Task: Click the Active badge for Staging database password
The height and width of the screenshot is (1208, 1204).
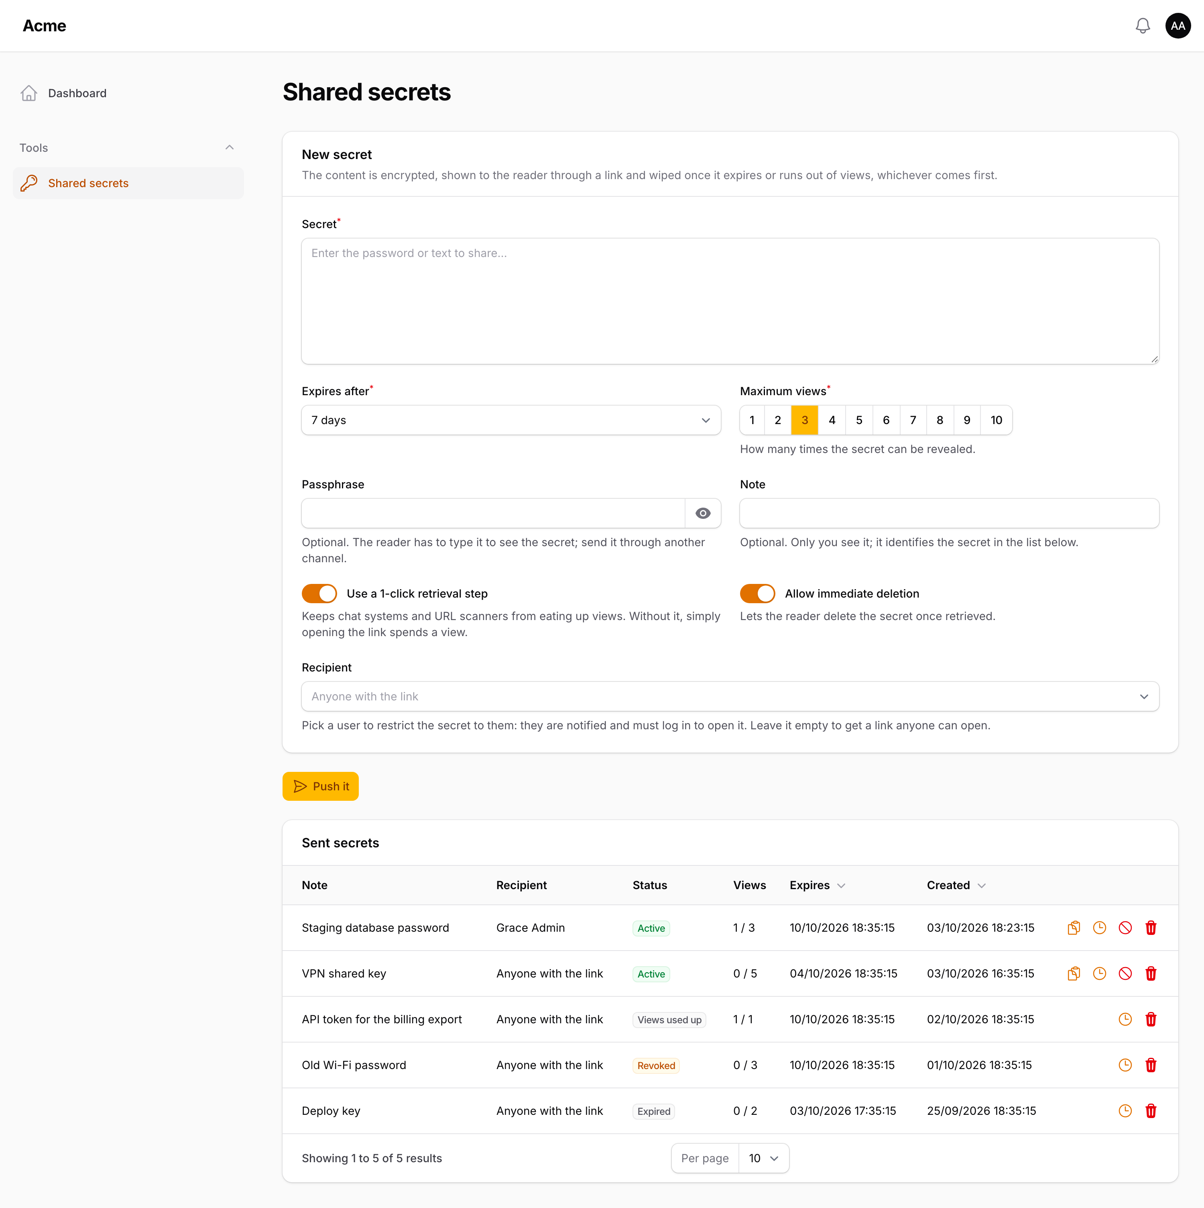Action: (x=651, y=928)
